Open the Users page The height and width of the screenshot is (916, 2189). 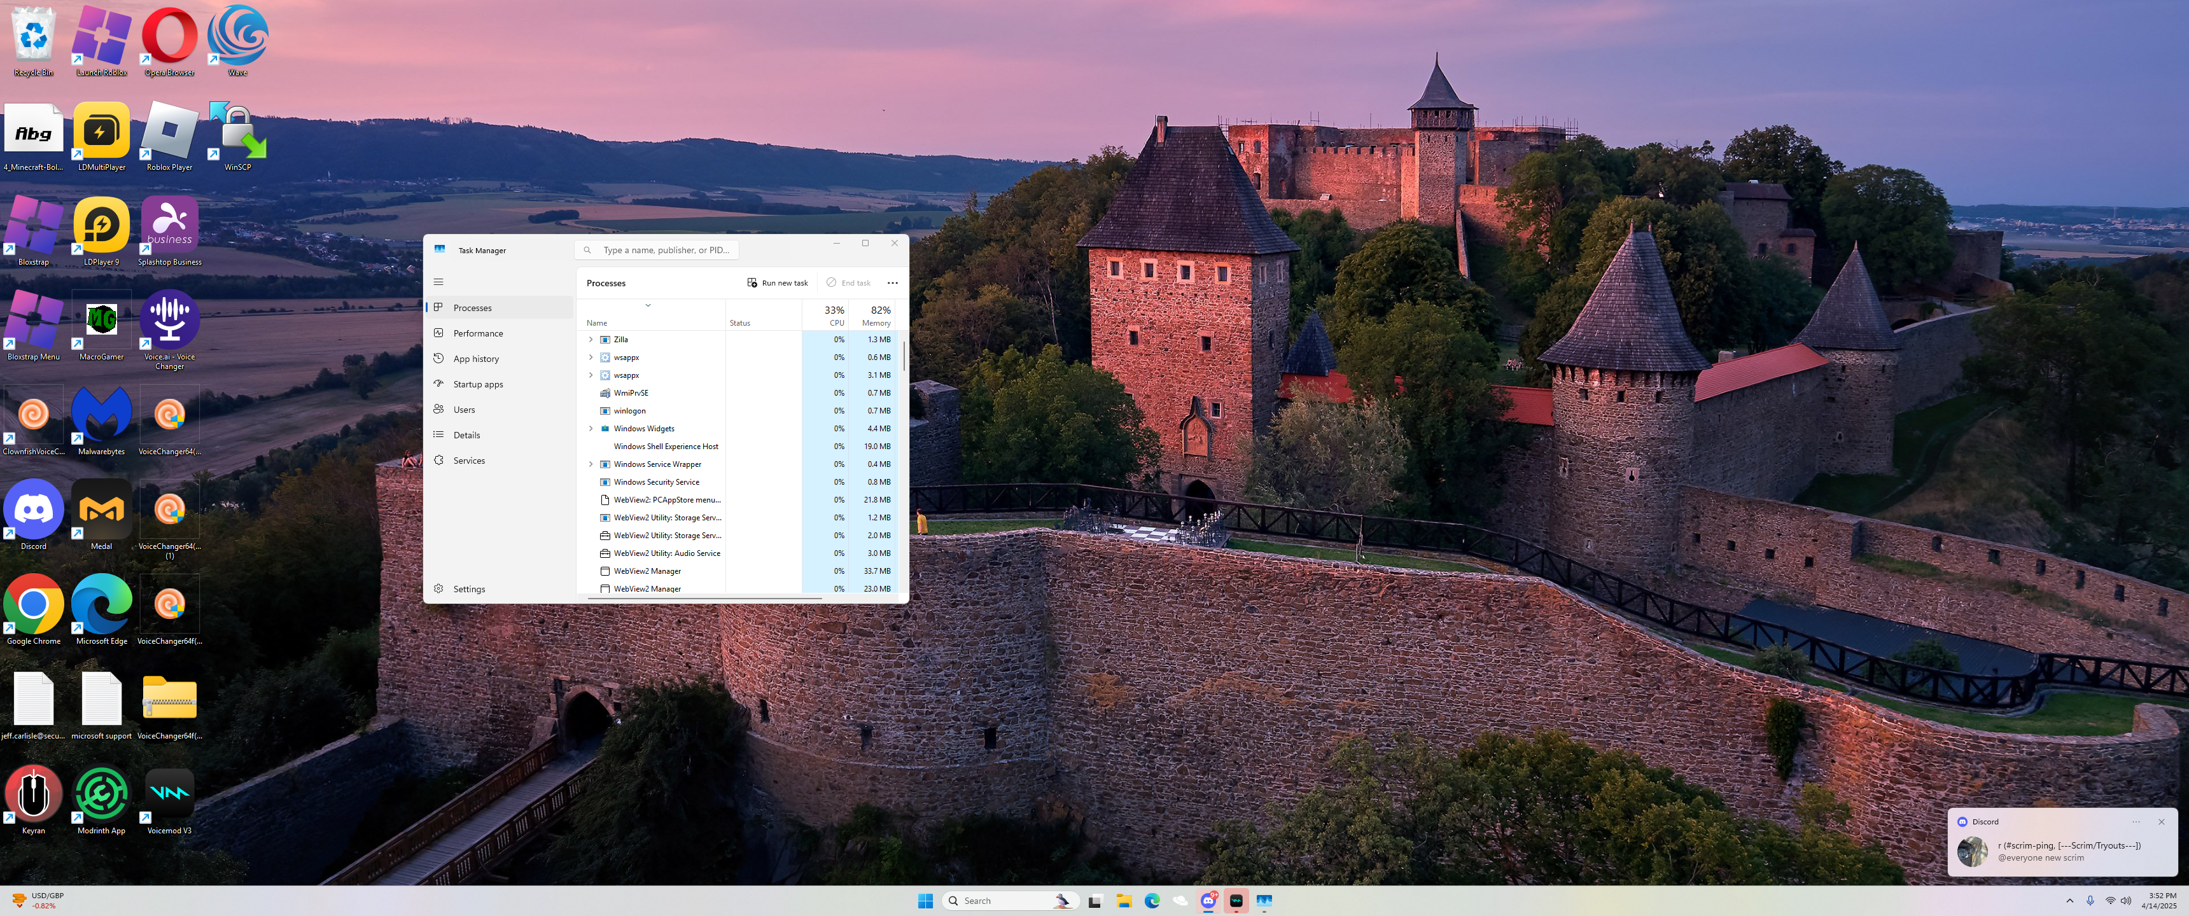pos(464,410)
